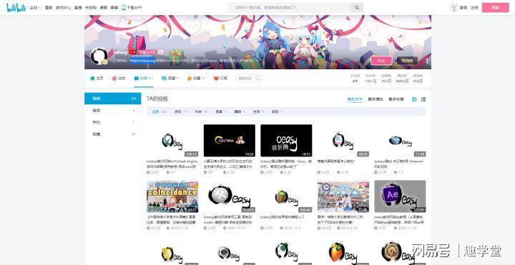Go to the 动态 tab

[119, 79]
